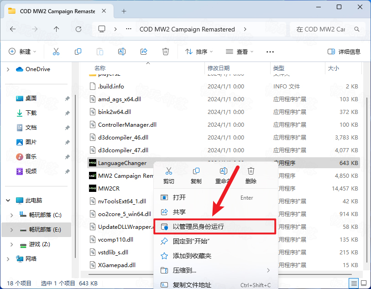Refresh the current folder view

(78, 29)
